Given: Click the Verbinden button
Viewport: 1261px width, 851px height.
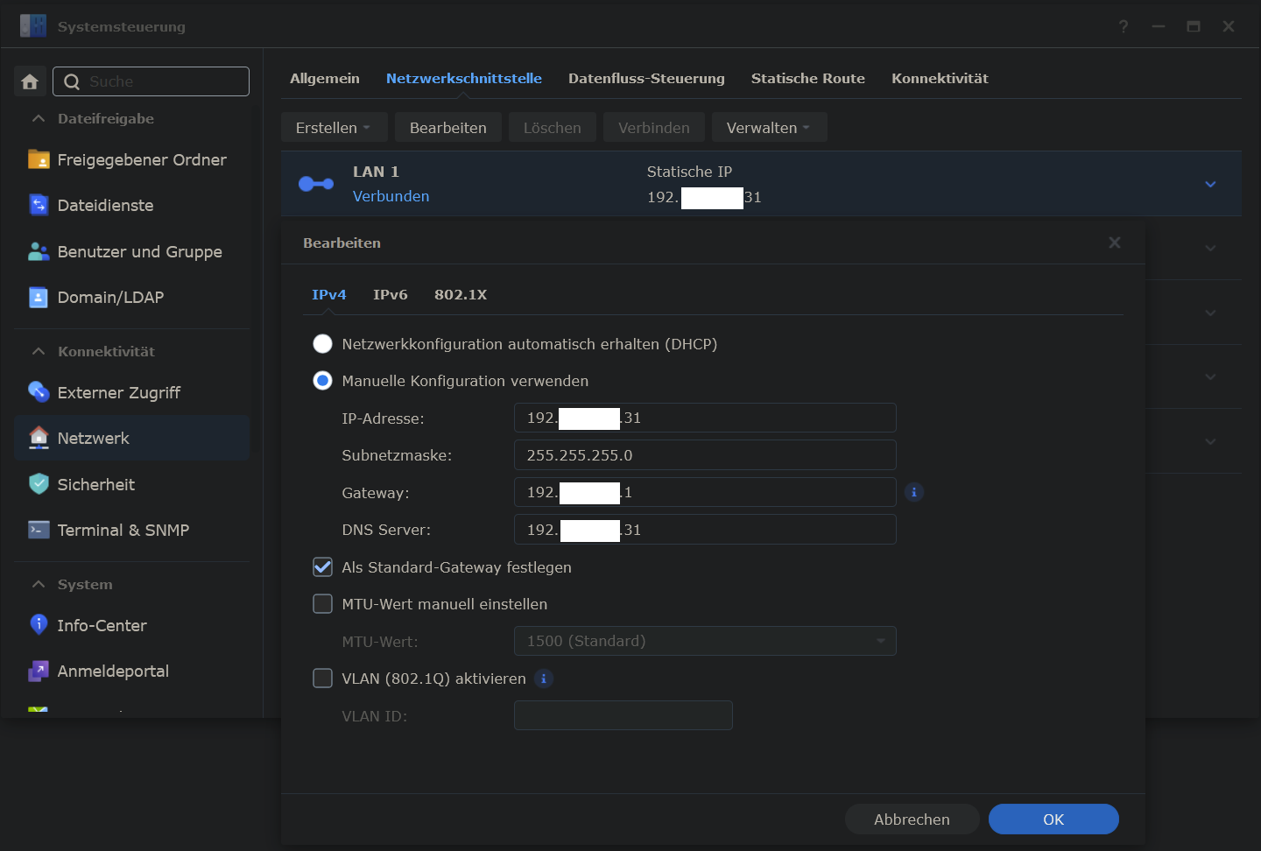Looking at the screenshot, I should click(654, 128).
